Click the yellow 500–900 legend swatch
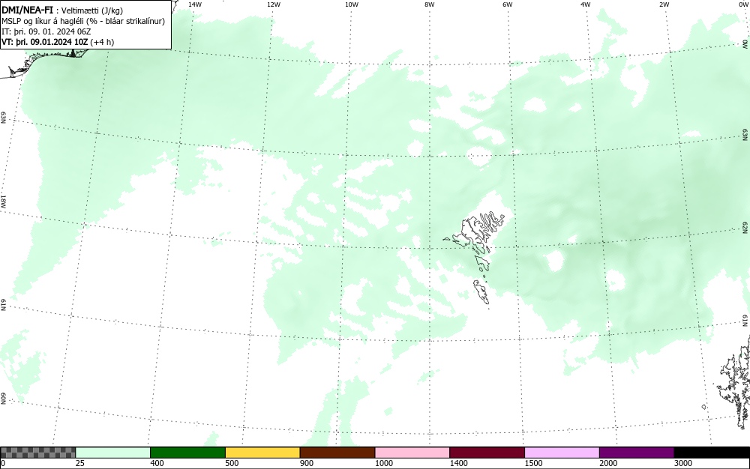Image resolution: width=750 pixels, height=469 pixels. tap(262, 453)
